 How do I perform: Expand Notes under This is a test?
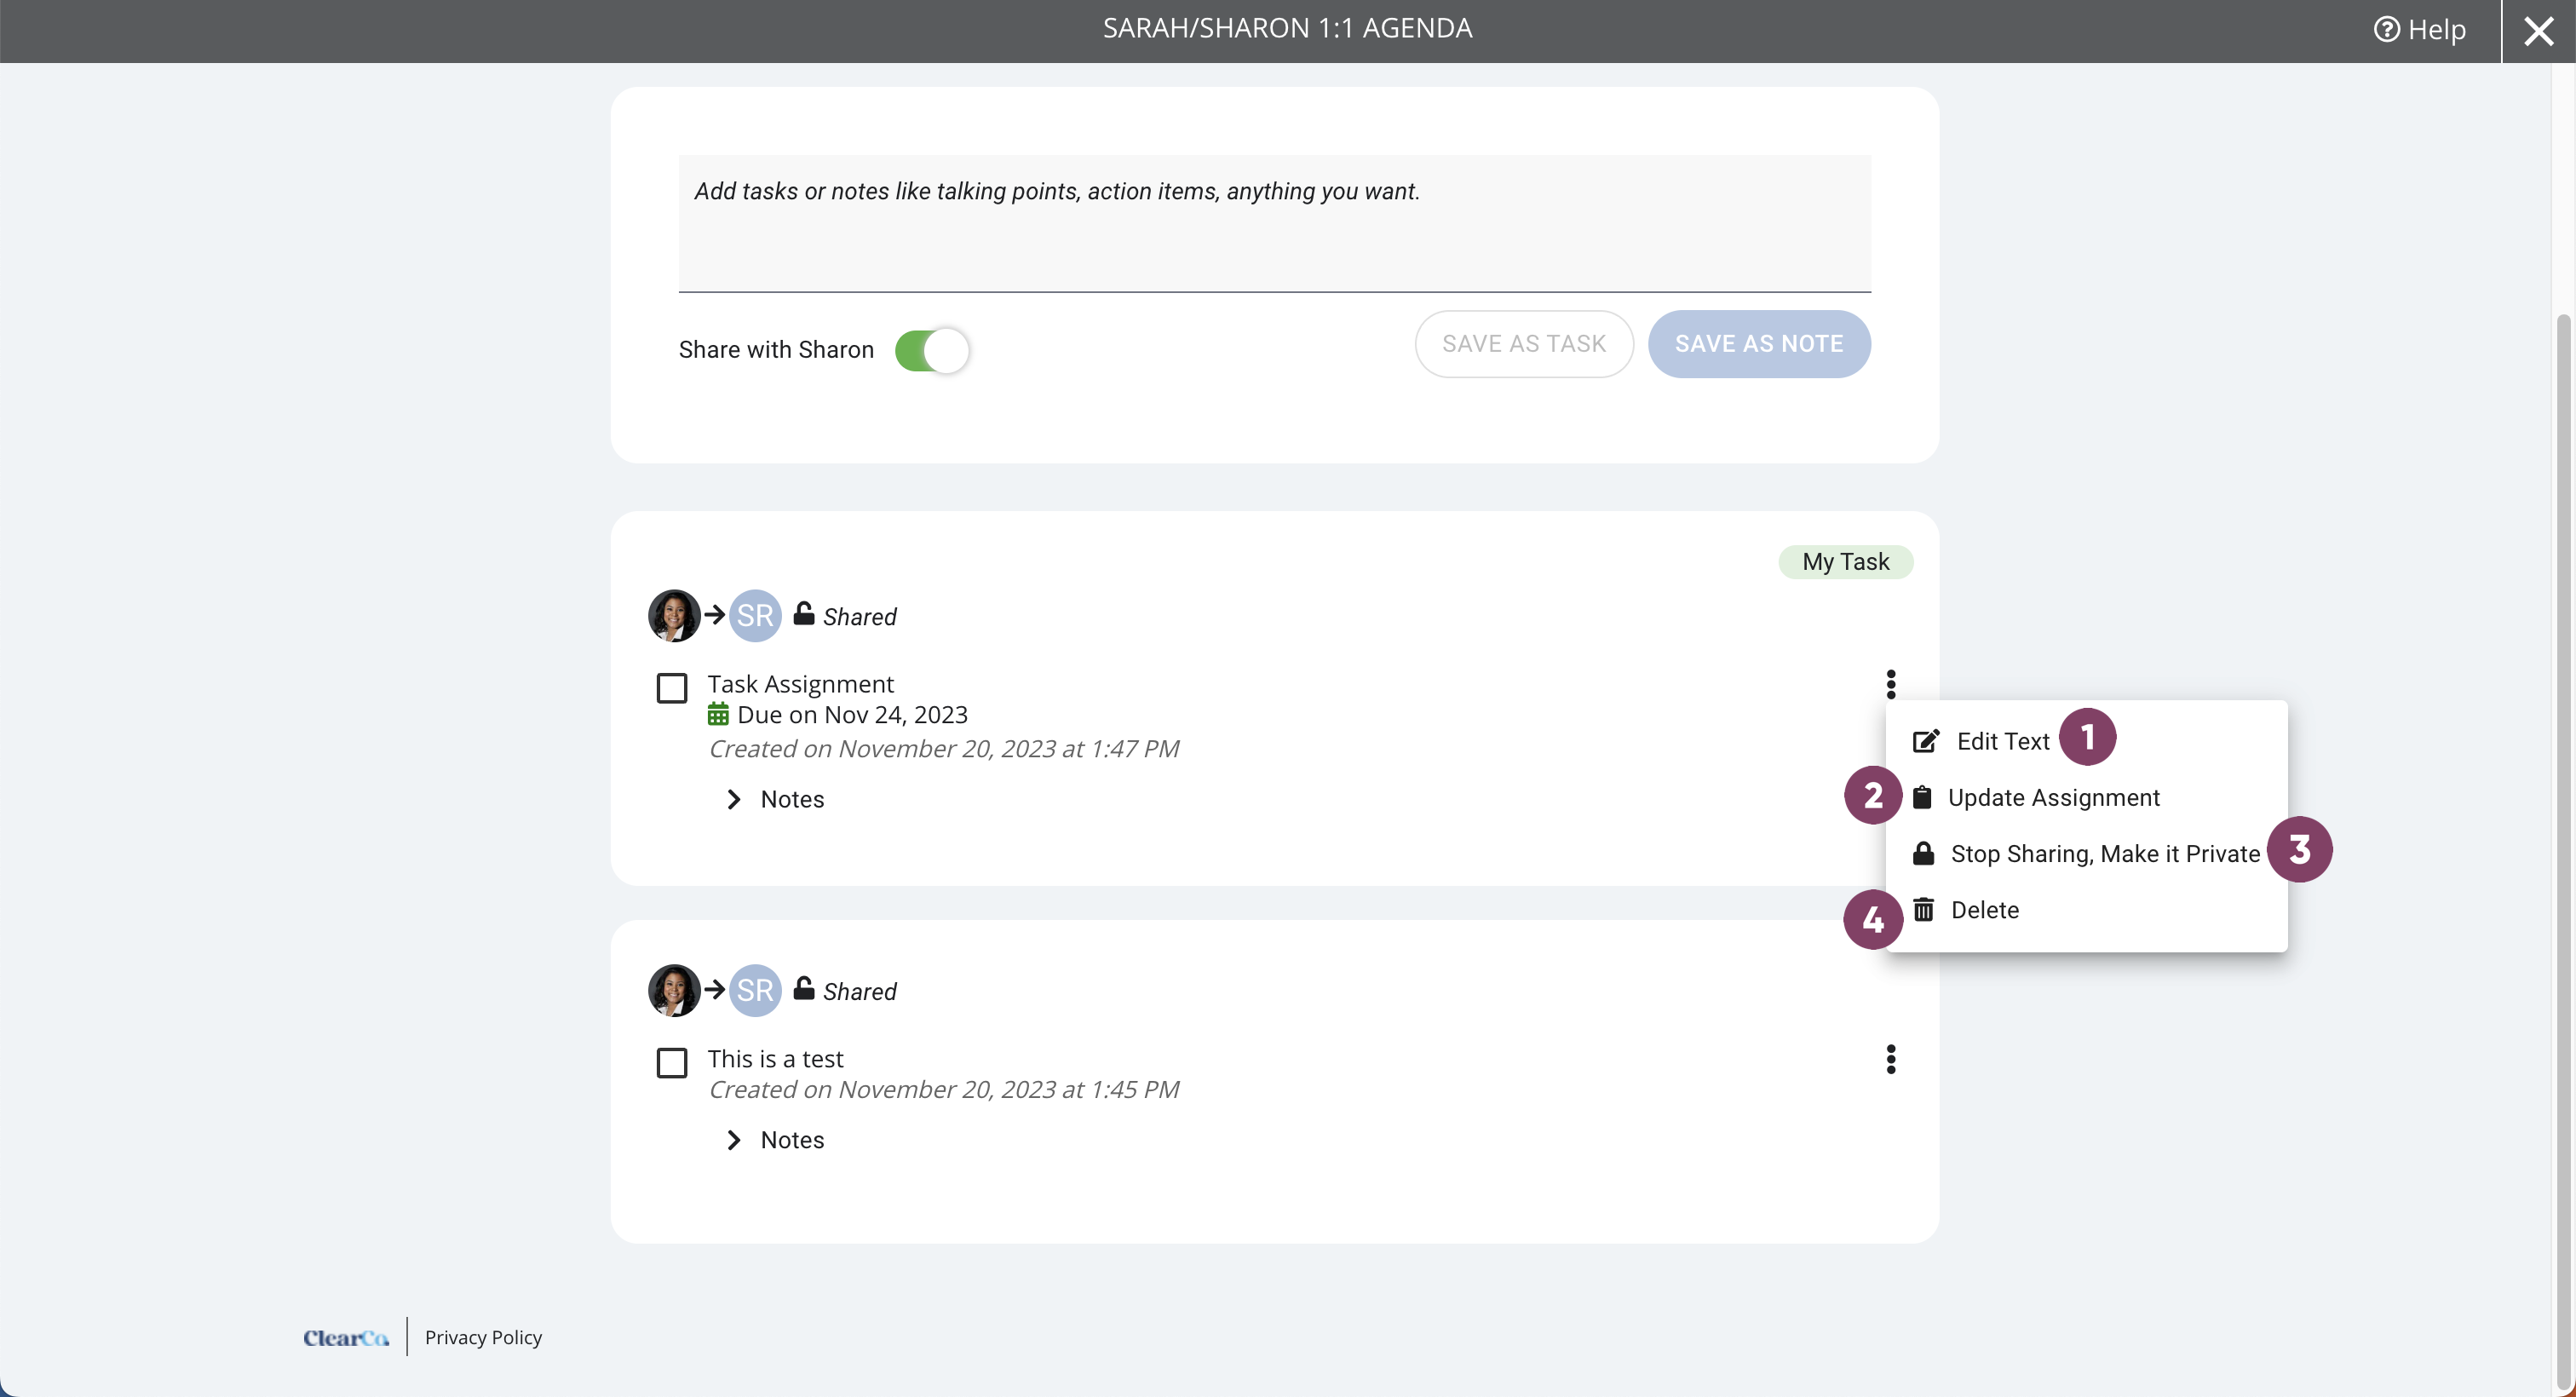pyautogui.click(x=775, y=1140)
